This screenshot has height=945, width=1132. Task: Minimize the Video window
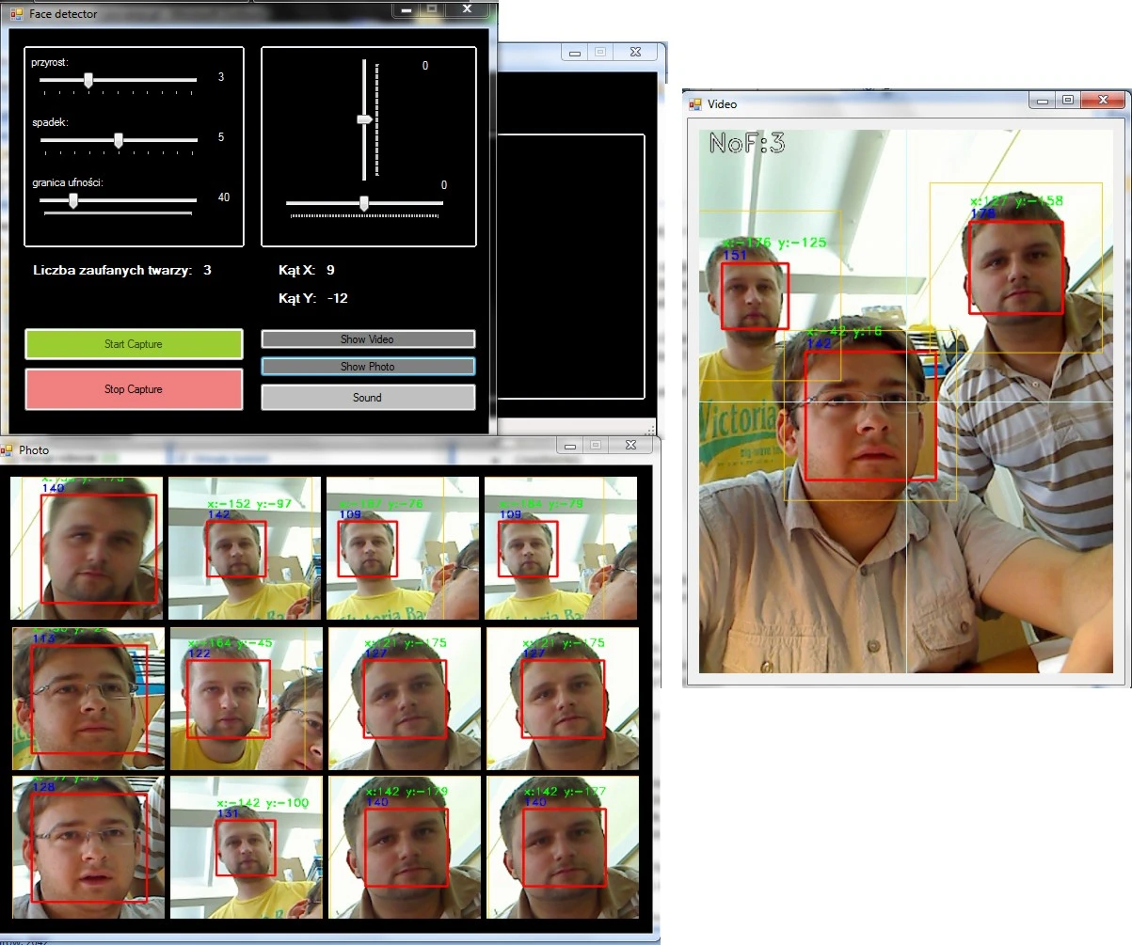1042,100
